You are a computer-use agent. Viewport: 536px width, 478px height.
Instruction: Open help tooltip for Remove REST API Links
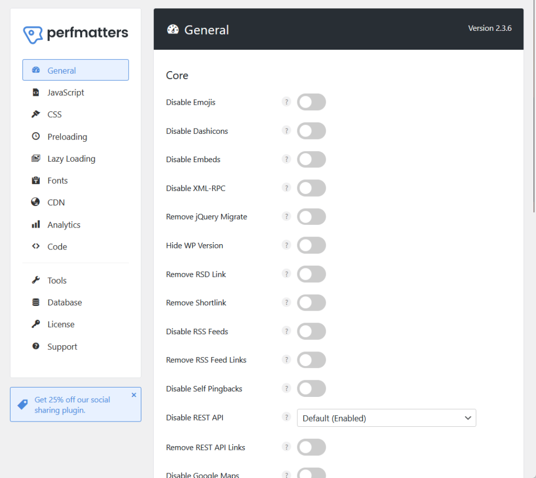click(286, 447)
